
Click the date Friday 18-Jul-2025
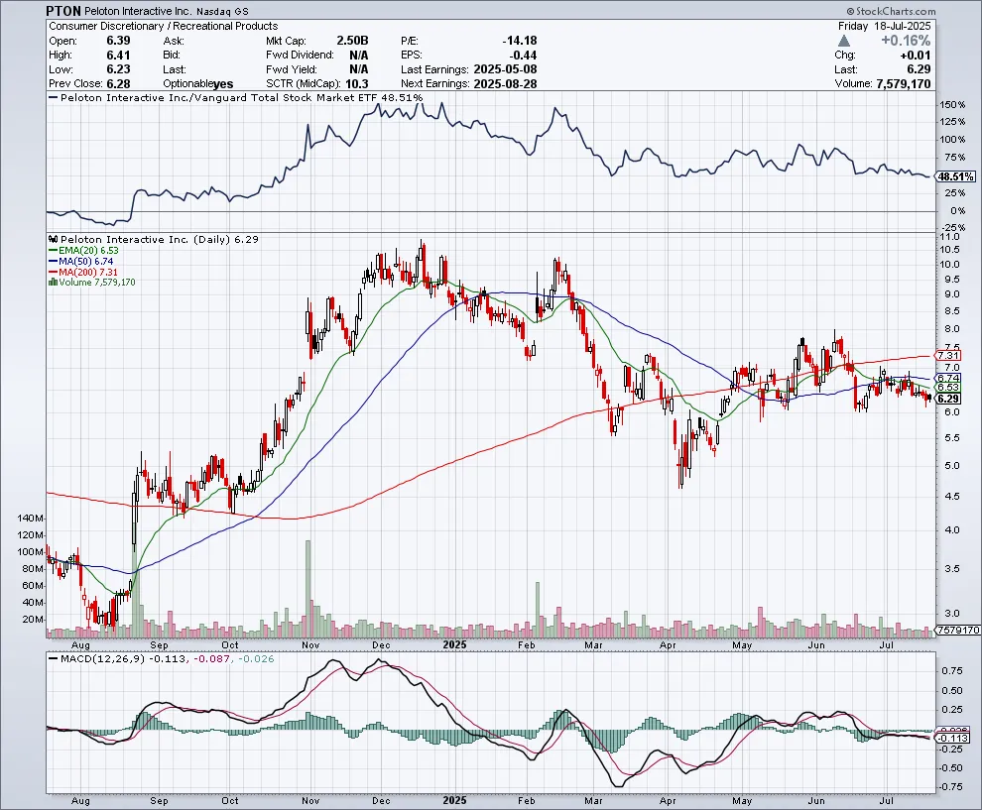tap(885, 27)
